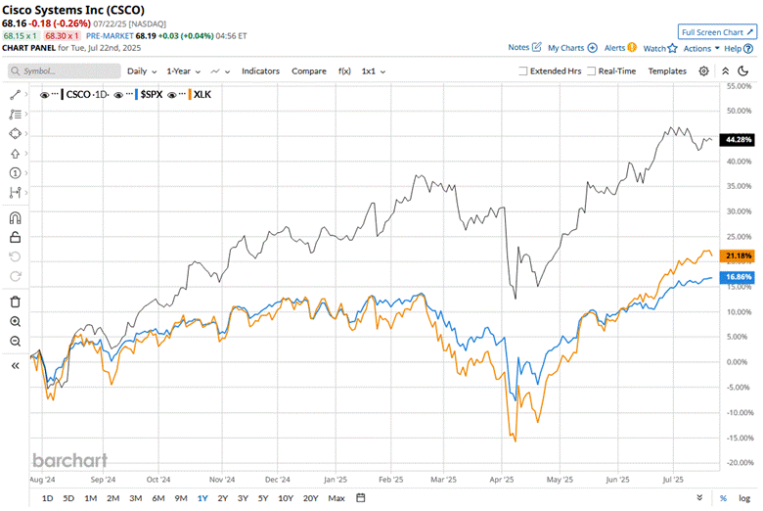Open the calendar date range picker

click(361, 498)
